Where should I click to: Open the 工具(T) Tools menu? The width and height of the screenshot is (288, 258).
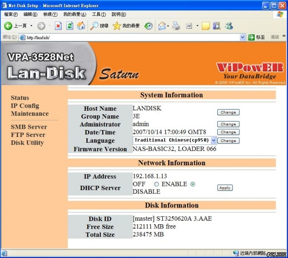coord(99,14)
